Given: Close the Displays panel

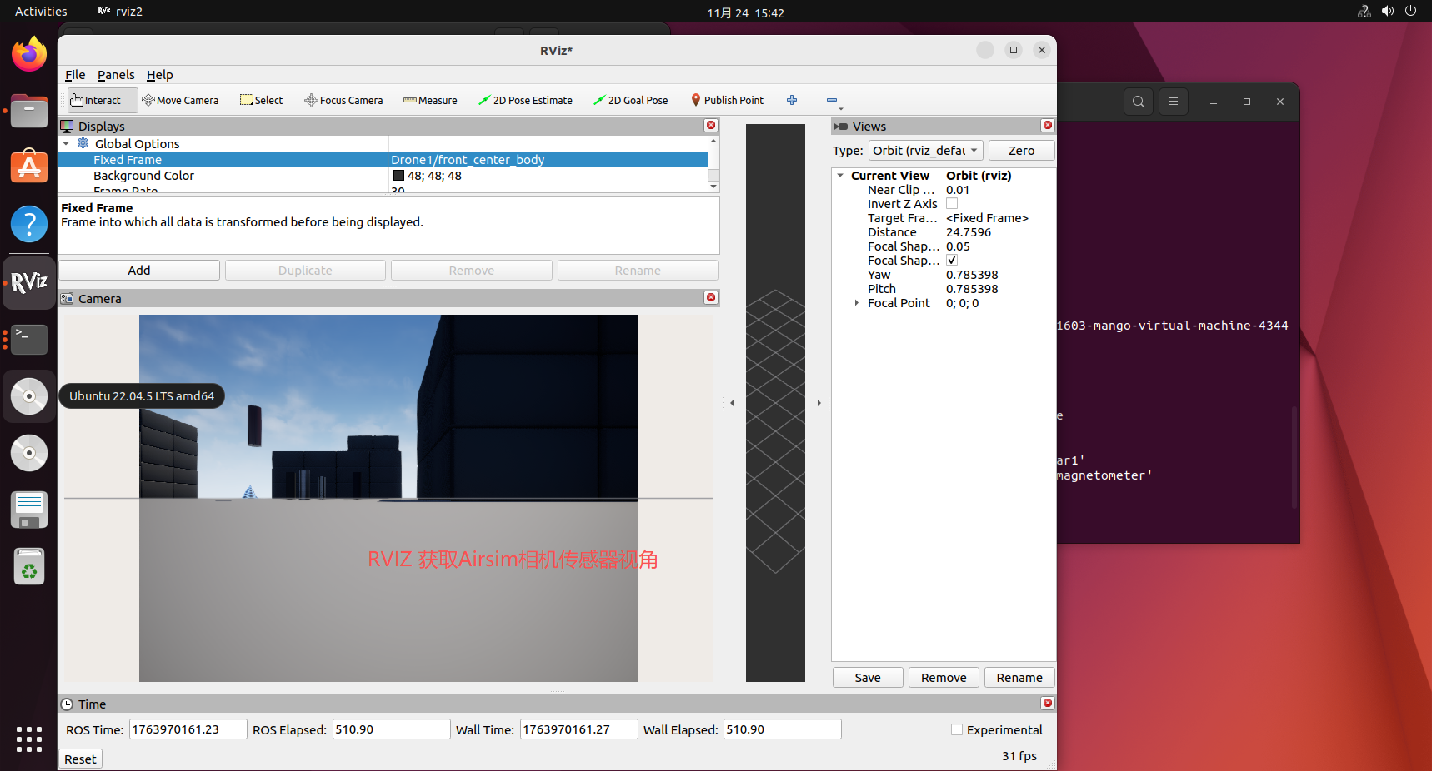Looking at the screenshot, I should point(711,125).
